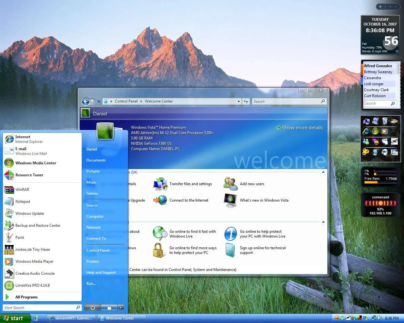
Task: Open Notepad from the Start menu
Action: [42, 202]
